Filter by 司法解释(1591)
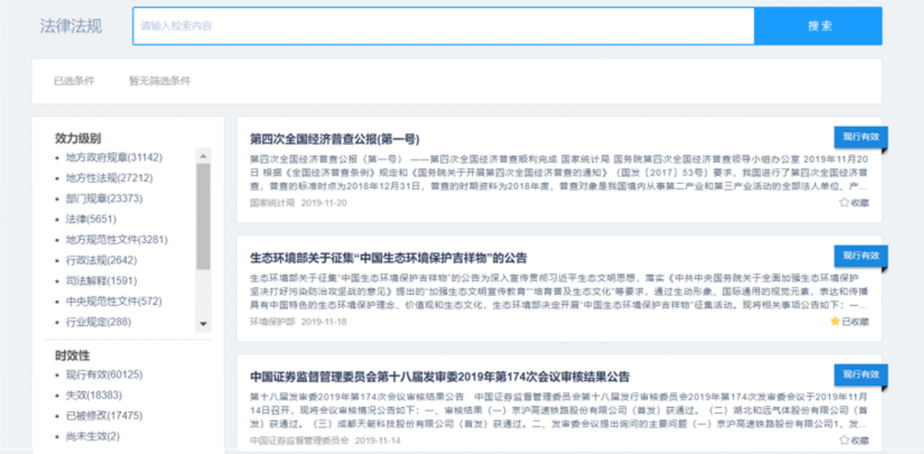924x454 pixels. coord(101,281)
